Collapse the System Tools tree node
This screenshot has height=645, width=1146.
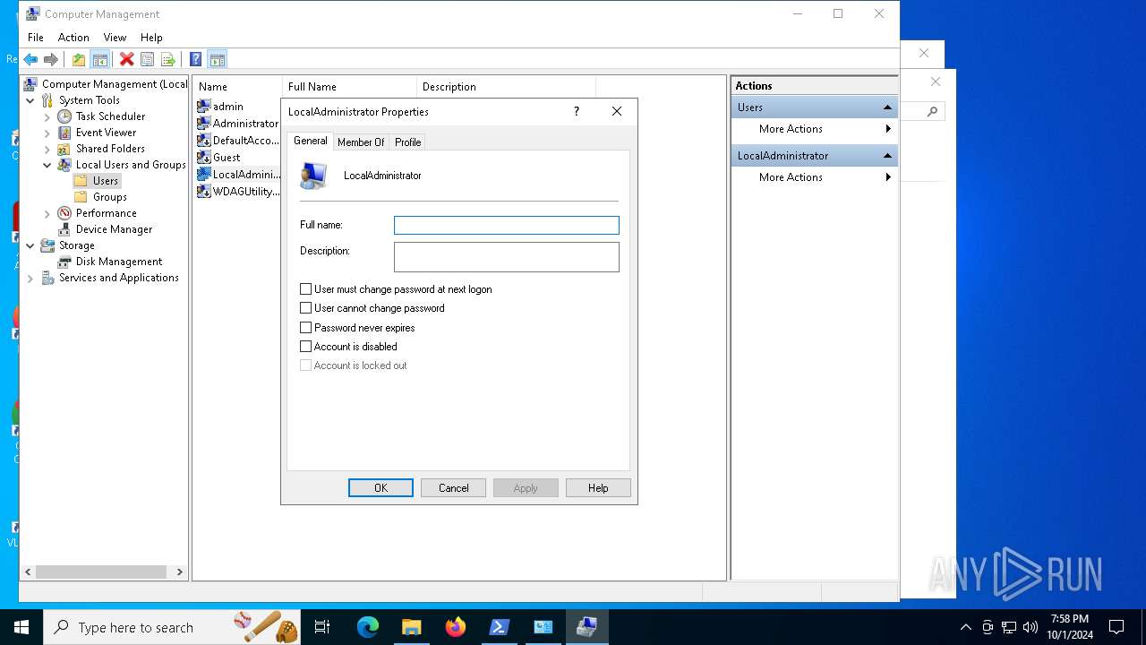[30, 100]
